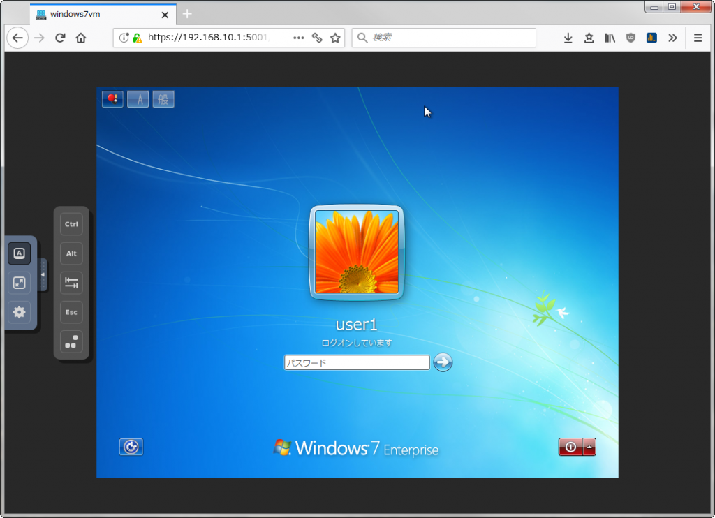Click the Esc key button in side panel
The image size is (715, 518).
pos(71,312)
